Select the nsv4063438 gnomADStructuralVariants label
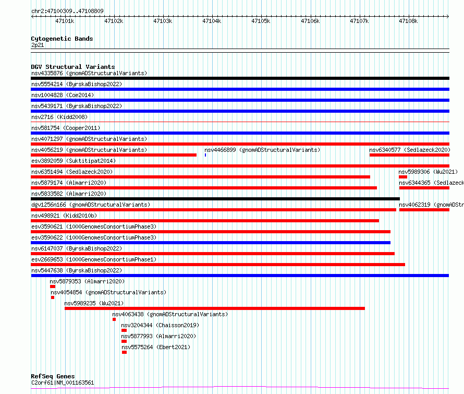This screenshot has height=394, width=464. 170,314
